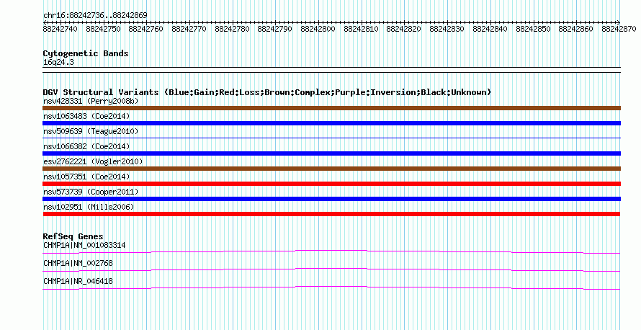Image resolution: width=641 pixels, height=330 pixels.
Task: Click the blue gain bar under nsv1066382
Action: (x=331, y=153)
